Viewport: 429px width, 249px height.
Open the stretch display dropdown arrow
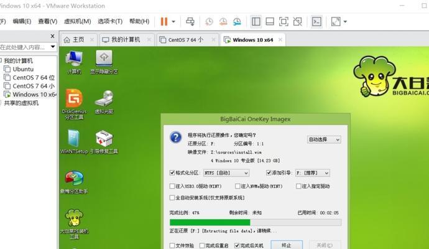[x=345, y=22]
